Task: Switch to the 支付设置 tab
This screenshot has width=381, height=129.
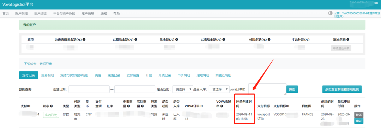Action: point(133,75)
